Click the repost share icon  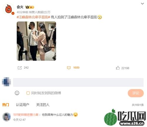[20, 68]
